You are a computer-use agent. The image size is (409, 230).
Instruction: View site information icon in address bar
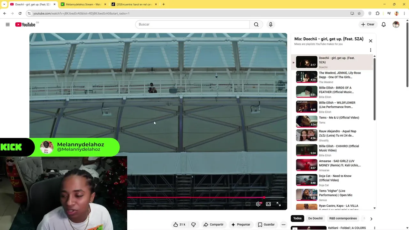pos(29,13)
